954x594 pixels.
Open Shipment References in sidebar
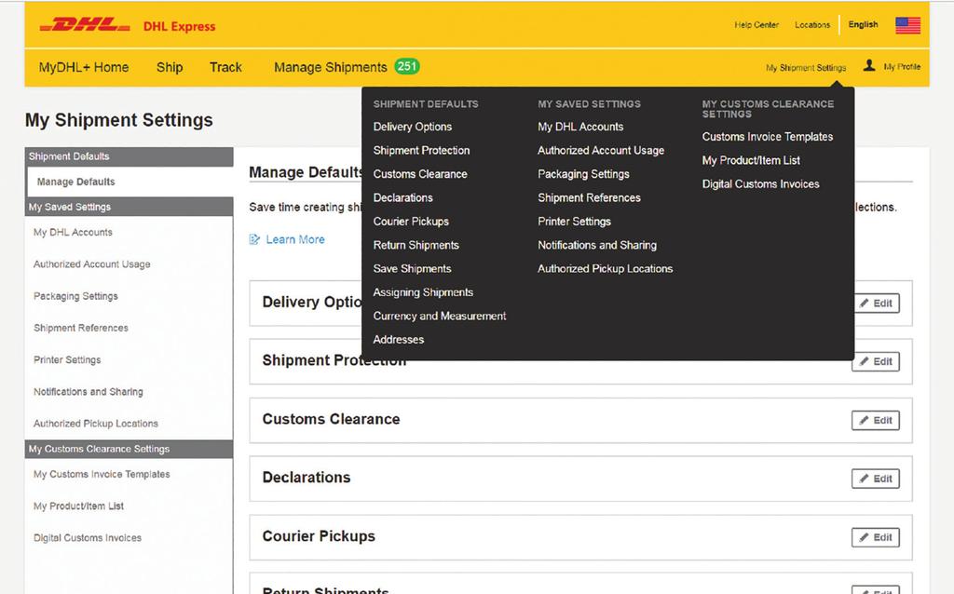(81, 328)
